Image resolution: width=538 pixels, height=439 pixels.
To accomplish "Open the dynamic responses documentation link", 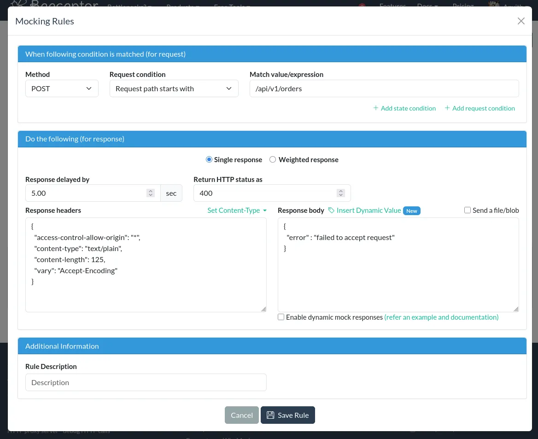I will pyautogui.click(x=441, y=317).
